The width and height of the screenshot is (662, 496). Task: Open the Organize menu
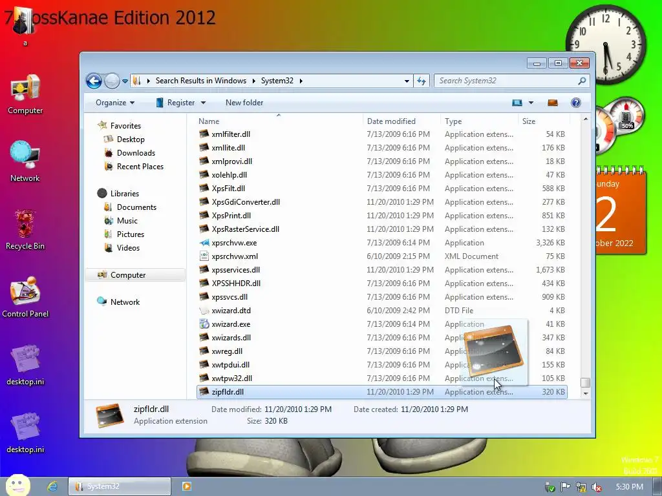click(x=115, y=103)
